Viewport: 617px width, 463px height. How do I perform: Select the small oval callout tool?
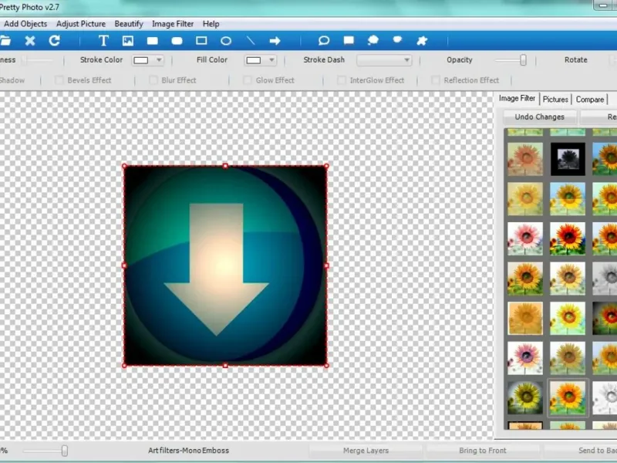397,39
